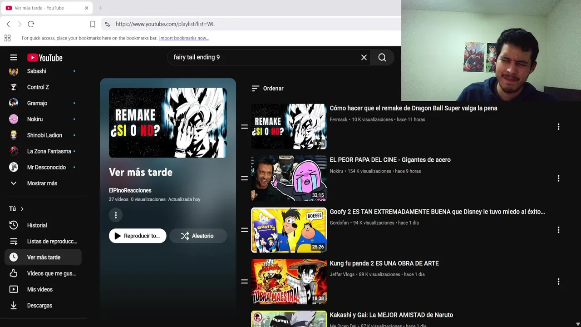581x327 pixels.
Task: Open the apps grid icon in bookmarks bar
Action: (7, 38)
